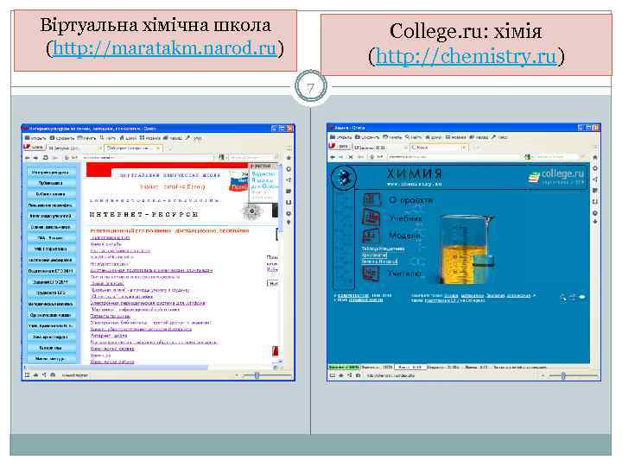The width and height of the screenshot is (622, 466).
Task: Close the 'Химия' tab in the right browser
Action: click(464, 147)
